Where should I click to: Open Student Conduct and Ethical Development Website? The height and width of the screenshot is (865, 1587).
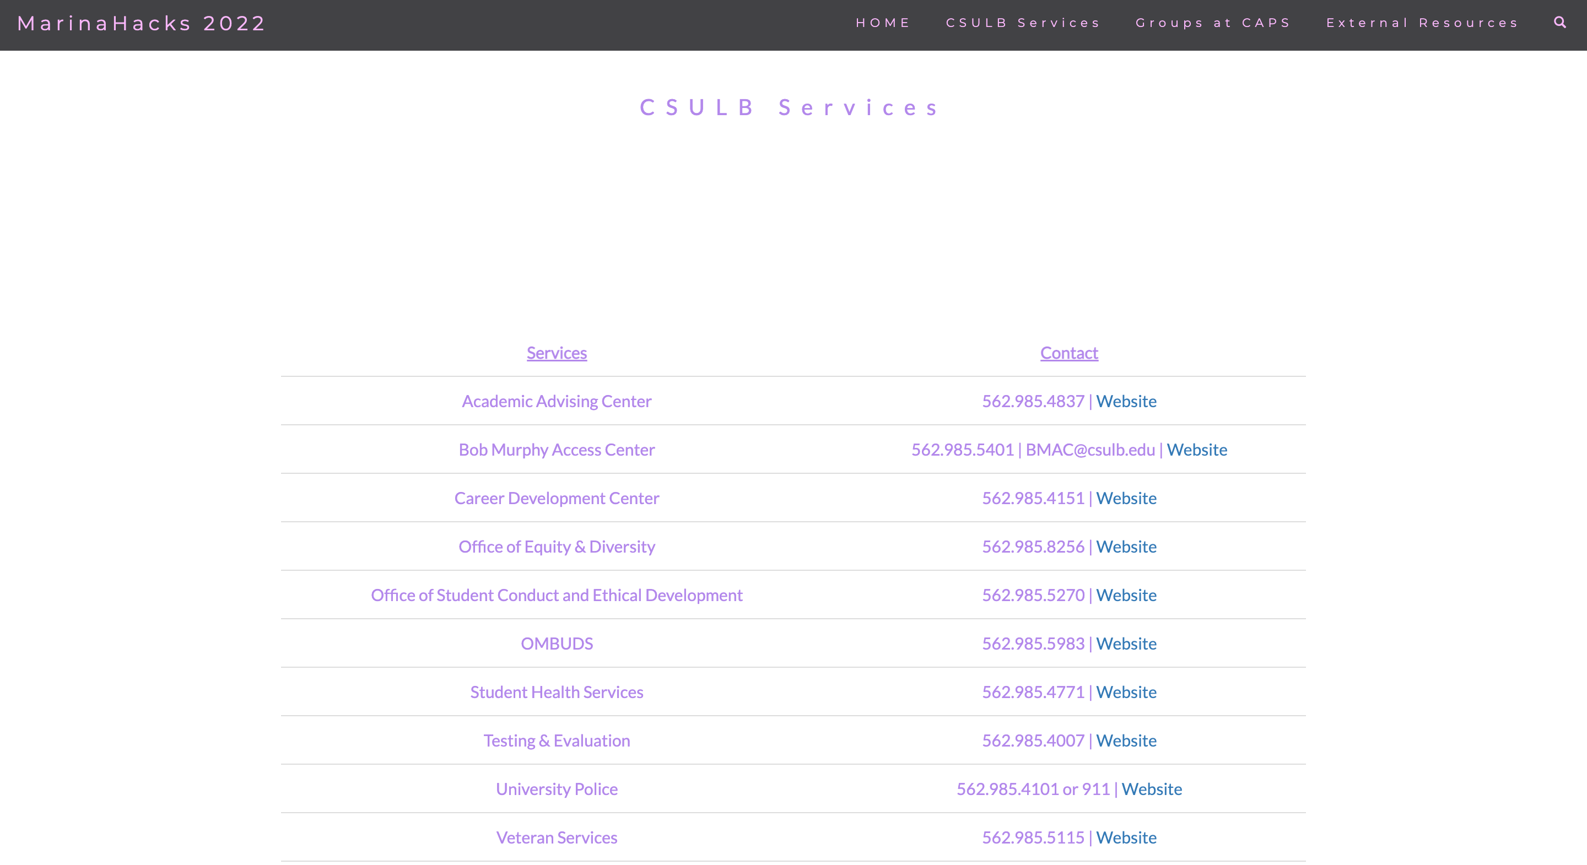pos(1126,595)
